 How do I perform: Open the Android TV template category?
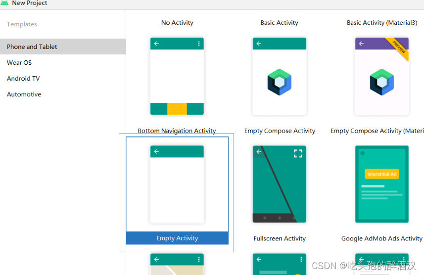click(63, 79)
